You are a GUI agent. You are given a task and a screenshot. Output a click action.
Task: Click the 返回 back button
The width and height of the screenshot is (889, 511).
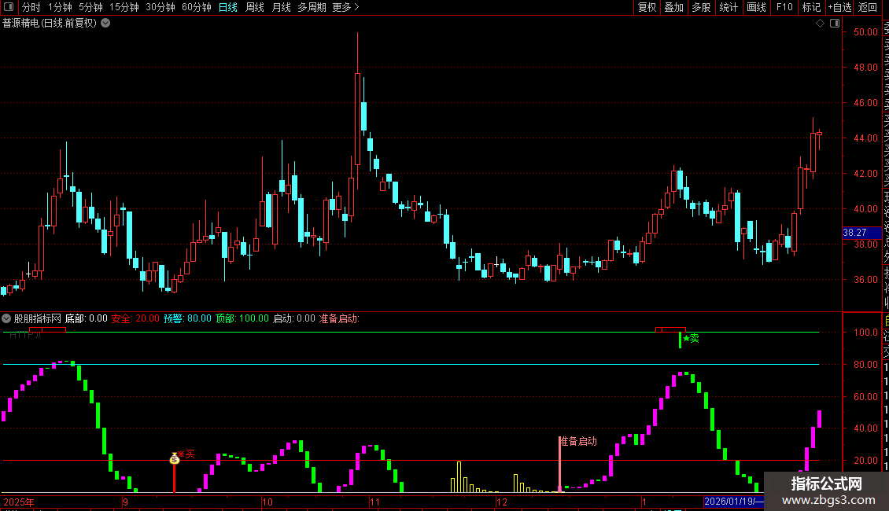[x=868, y=7]
